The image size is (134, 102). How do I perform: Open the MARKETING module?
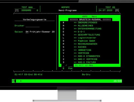tap(85, 50)
